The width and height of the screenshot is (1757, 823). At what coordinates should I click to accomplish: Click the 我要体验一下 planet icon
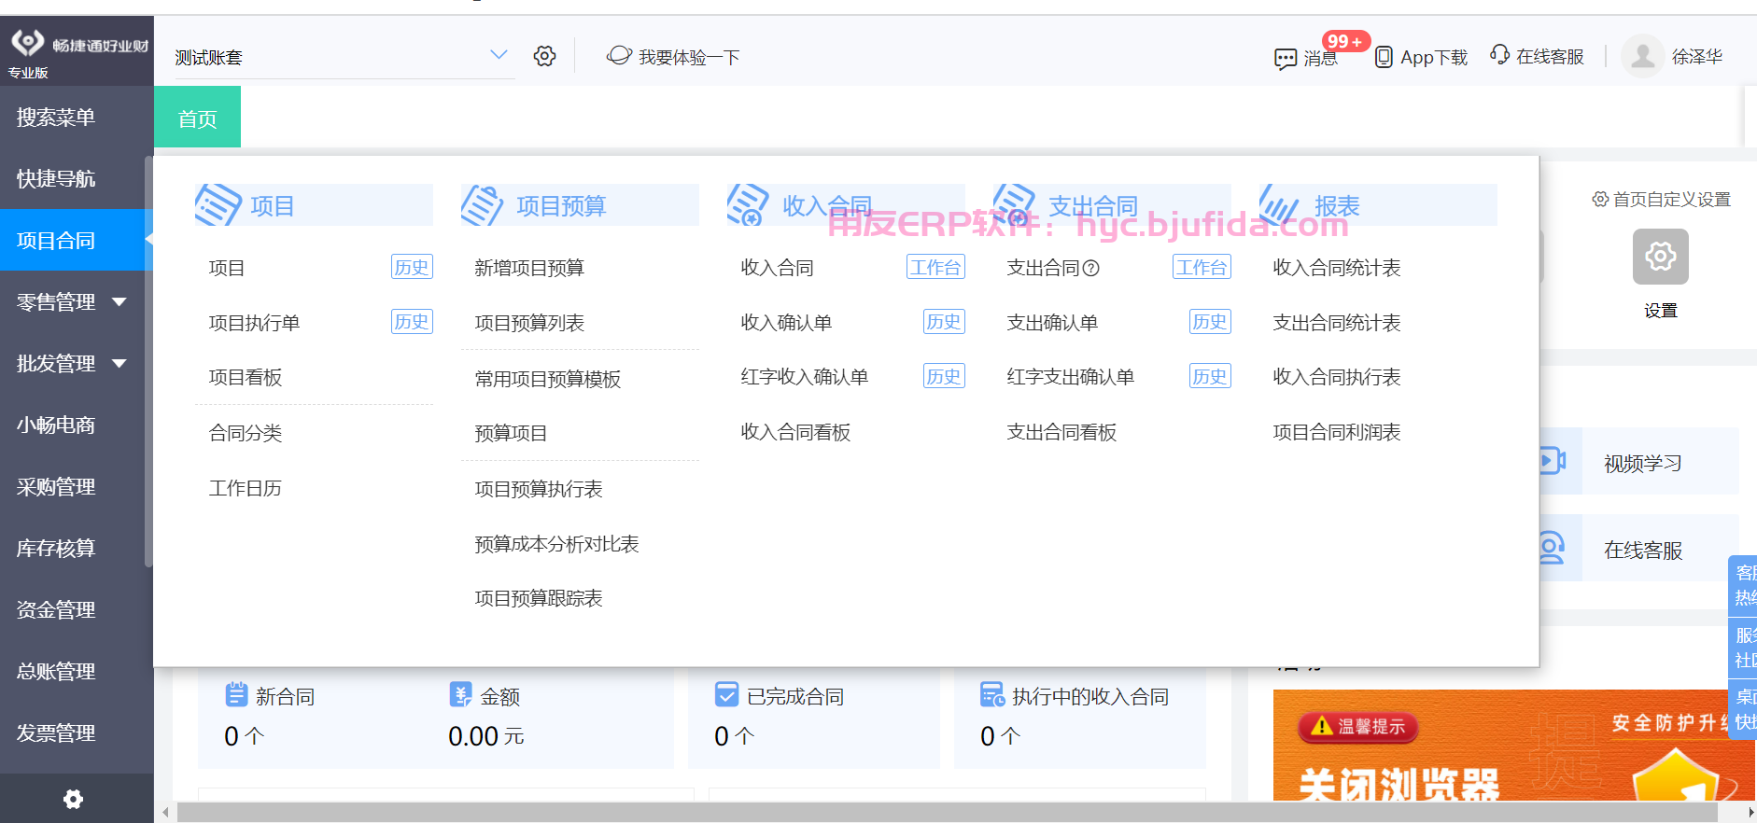[619, 56]
